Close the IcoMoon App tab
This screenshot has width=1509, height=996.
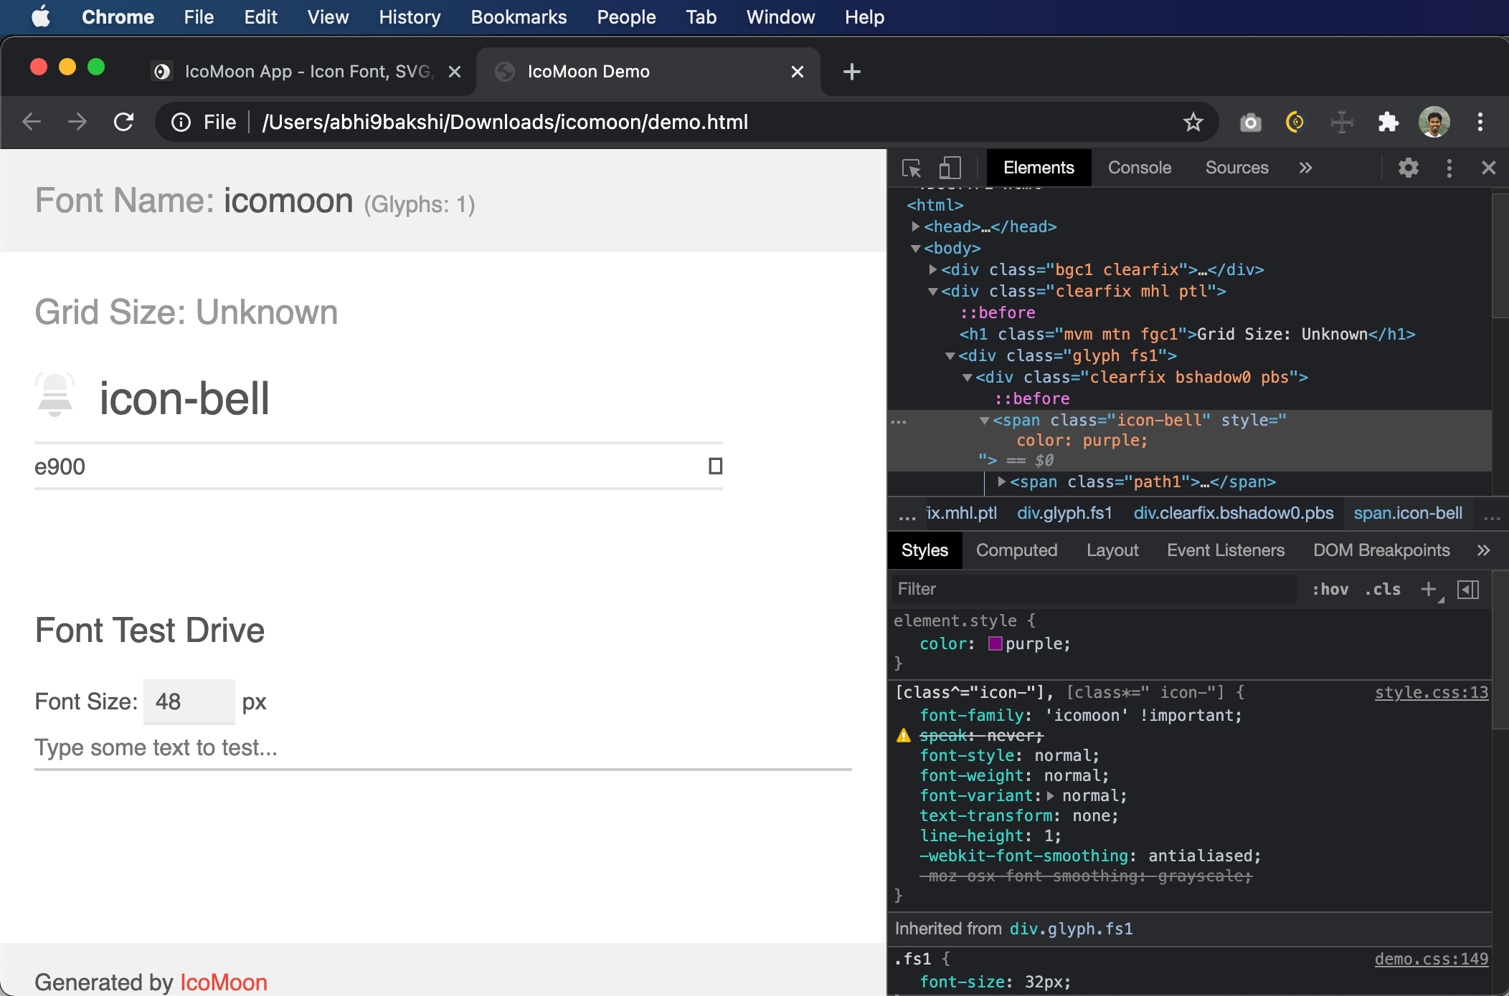click(454, 72)
